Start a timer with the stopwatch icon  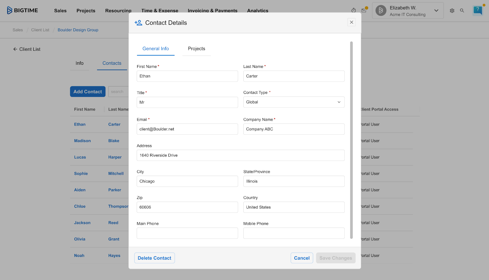click(353, 10)
